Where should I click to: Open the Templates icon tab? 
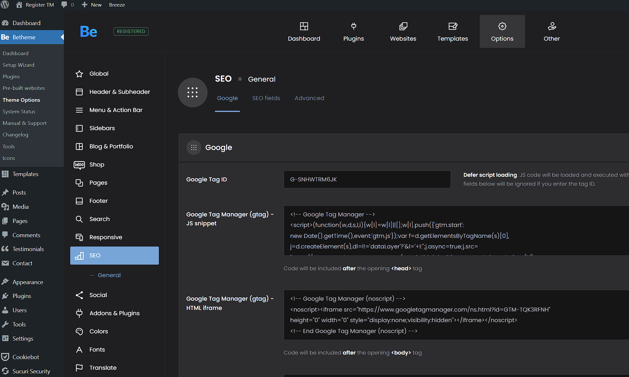coord(453,26)
